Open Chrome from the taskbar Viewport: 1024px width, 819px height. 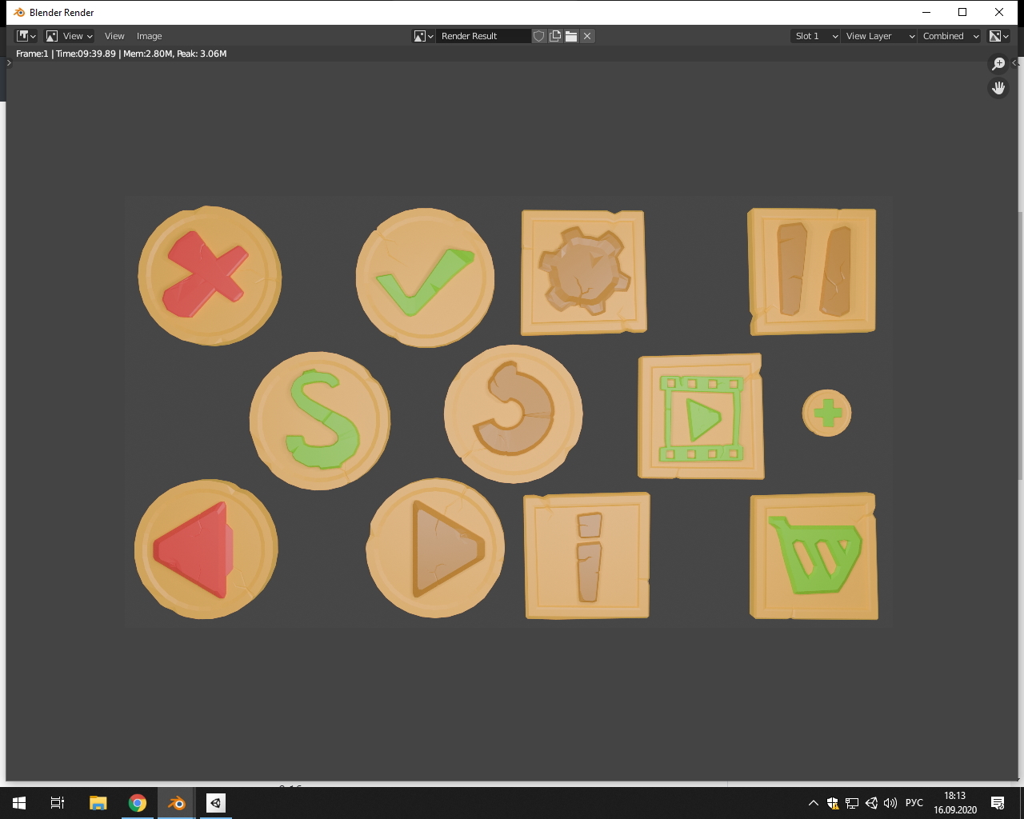click(x=138, y=803)
